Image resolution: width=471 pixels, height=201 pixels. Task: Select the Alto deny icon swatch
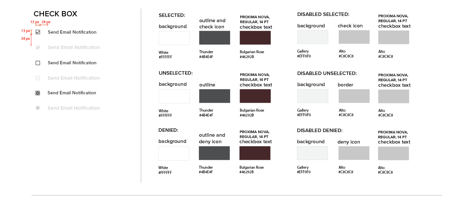(354, 153)
